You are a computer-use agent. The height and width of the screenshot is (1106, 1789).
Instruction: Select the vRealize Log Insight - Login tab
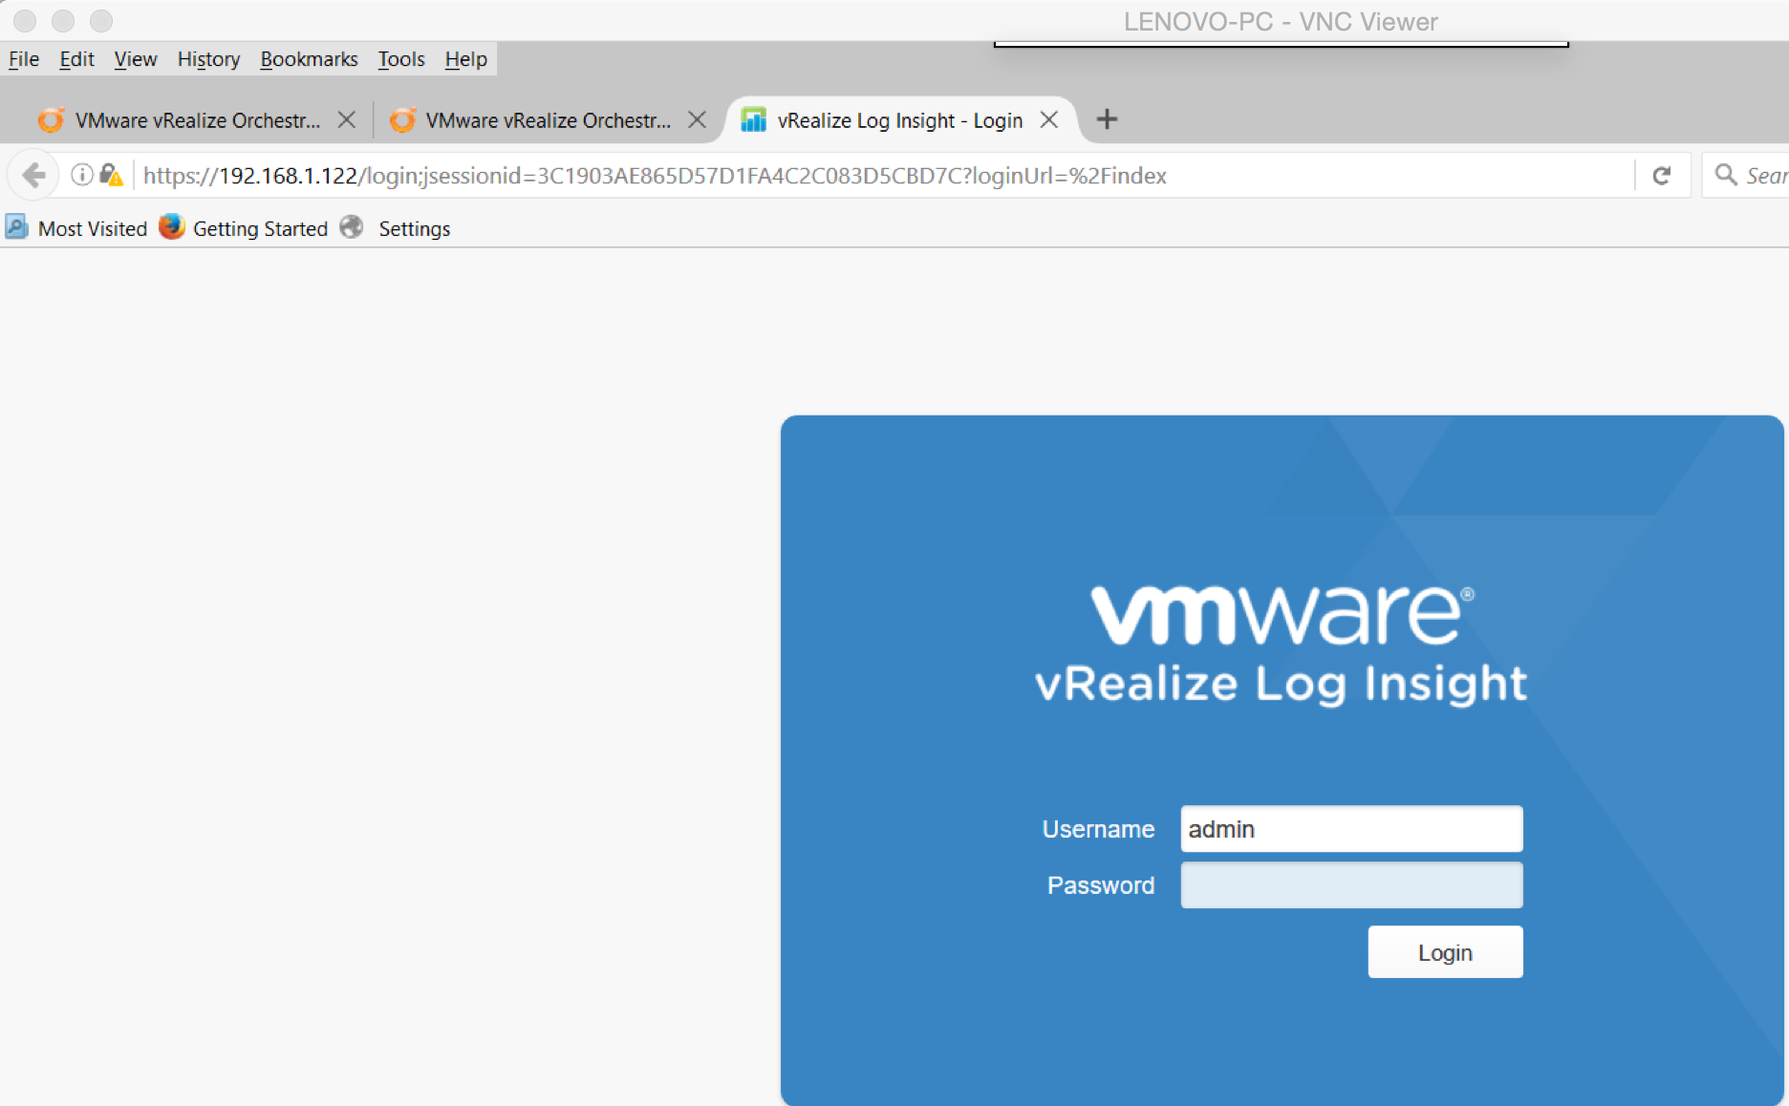pyautogui.click(x=899, y=120)
